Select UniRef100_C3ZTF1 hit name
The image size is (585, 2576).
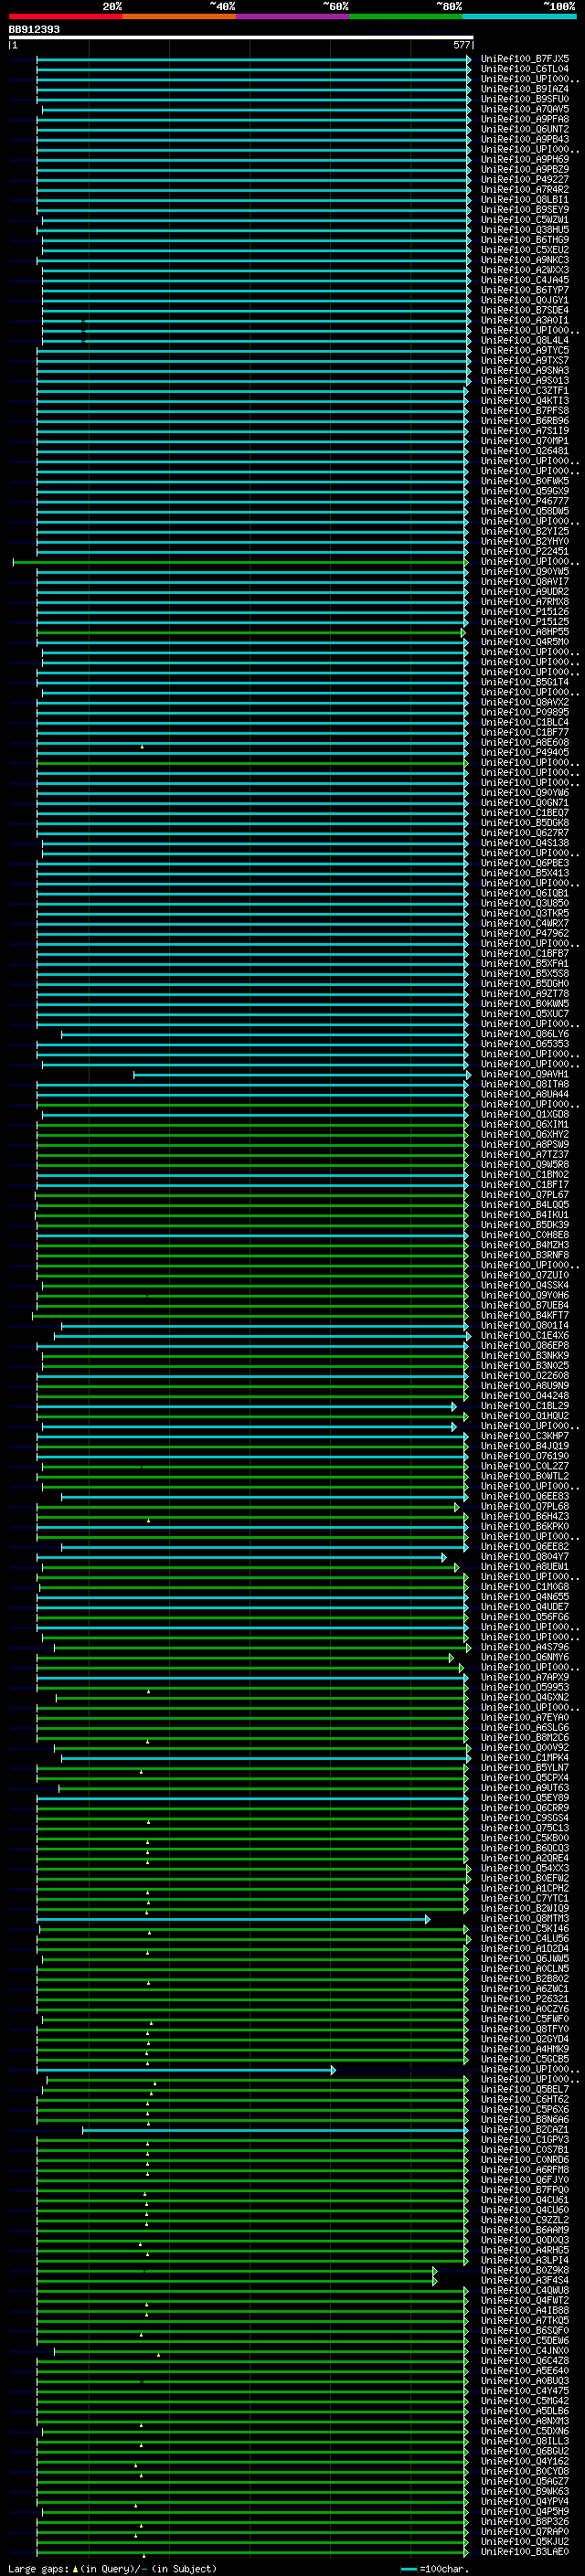525,391
